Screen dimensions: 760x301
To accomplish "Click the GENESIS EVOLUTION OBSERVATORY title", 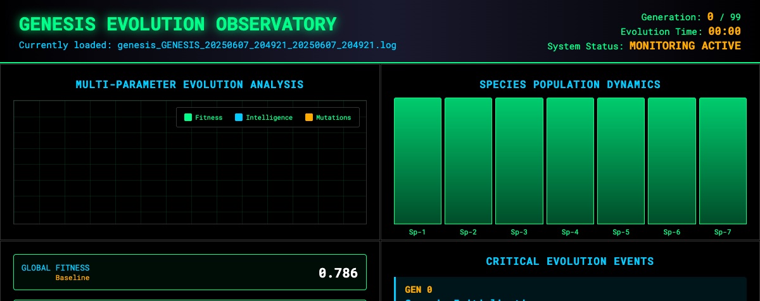I will click(177, 24).
